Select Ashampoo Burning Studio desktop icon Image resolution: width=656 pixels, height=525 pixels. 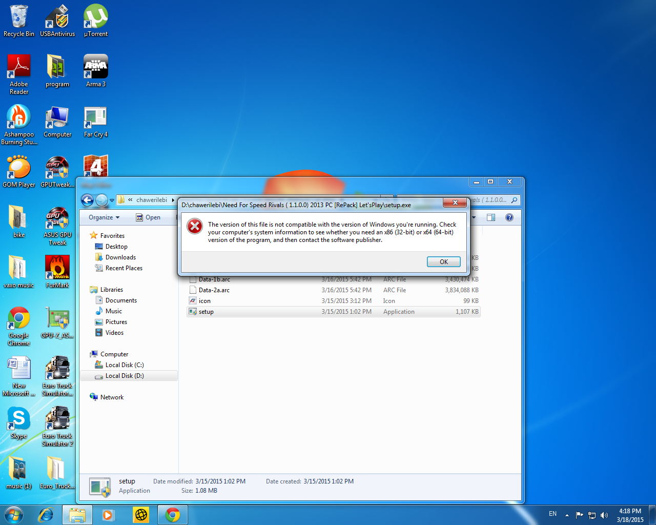click(19, 125)
